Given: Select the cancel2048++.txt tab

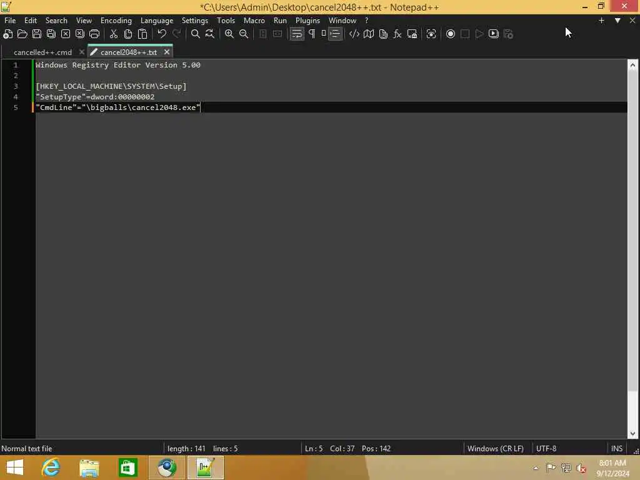Looking at the screenshot, I should coord(129,52).
